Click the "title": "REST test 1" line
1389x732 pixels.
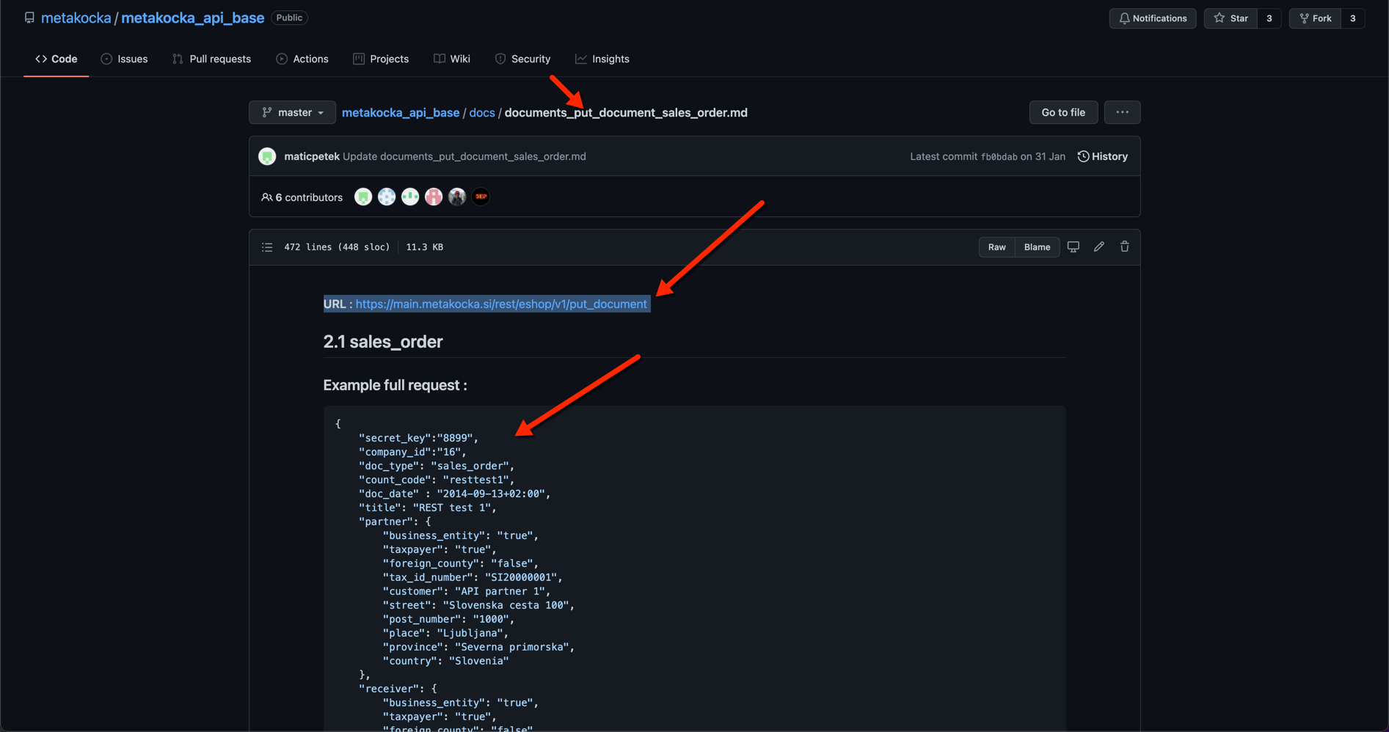coord(428,508)
